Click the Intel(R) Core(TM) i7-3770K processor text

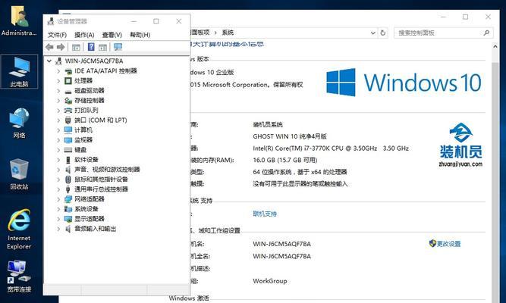tap(331, 148)
